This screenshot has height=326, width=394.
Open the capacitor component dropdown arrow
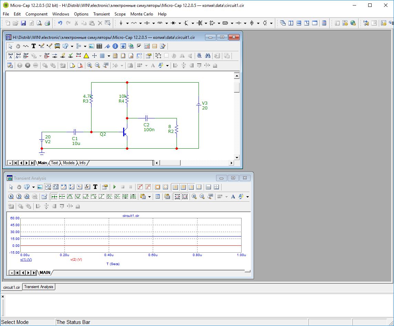click(x=153, y=23)
